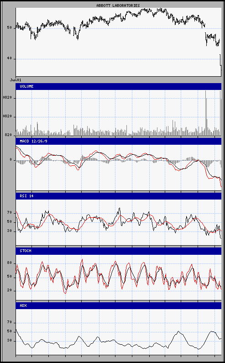Click the 70 label in the RSI panel
Viewport: 225px width, 363px height.
(x=10, y=212)
